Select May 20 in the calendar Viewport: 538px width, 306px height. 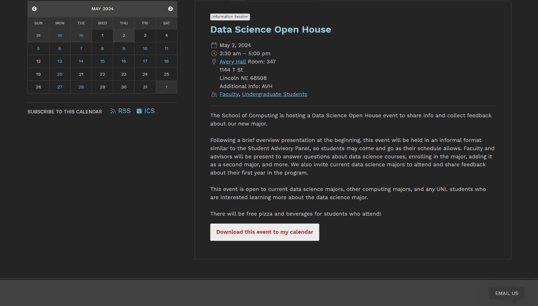click(60, 74)
